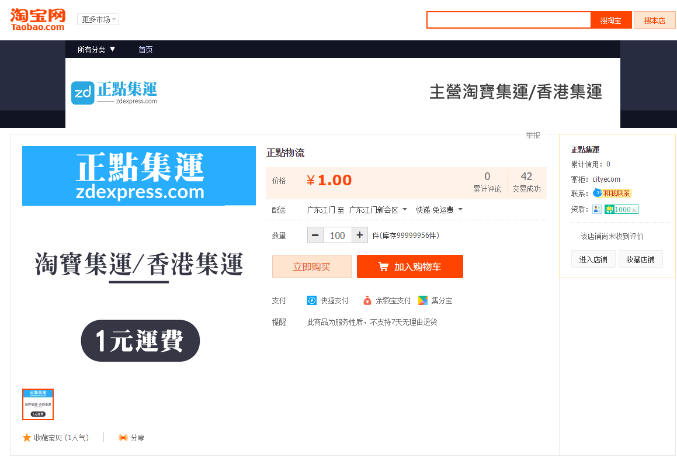The width and height of the screenshot is (677, 457).
Task: Click the 快捷支付 payment icon
Action: [312, 300]
